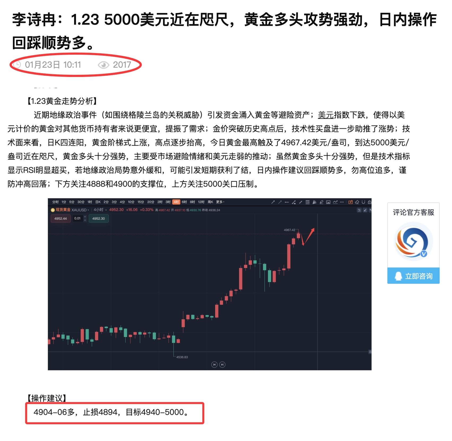
Task: Toggle the orange drawing mode button
Action: 351,202
